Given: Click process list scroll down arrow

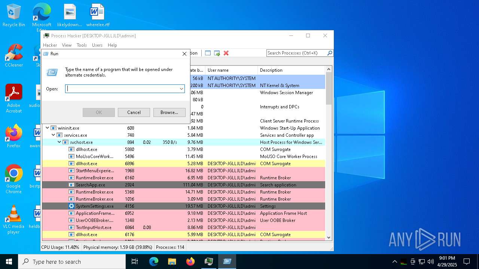Looking at the screenshot, I should click(x=329, y=237).
